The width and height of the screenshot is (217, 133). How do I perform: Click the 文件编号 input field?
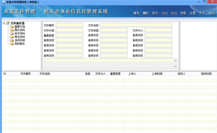69,25
